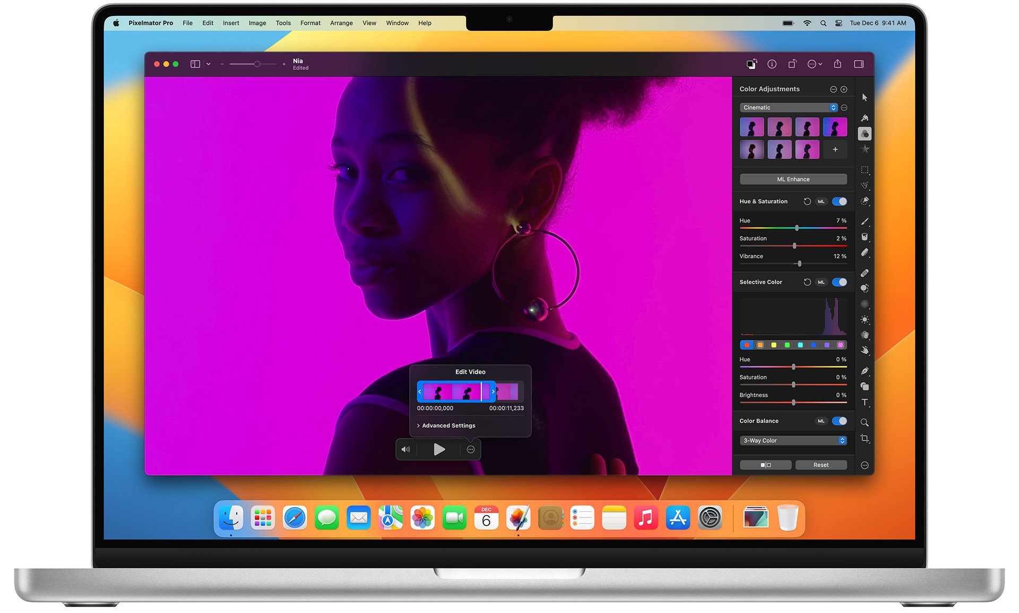Open the 3-Way Color dropdown
The image size is (1019, 613).
793,440
